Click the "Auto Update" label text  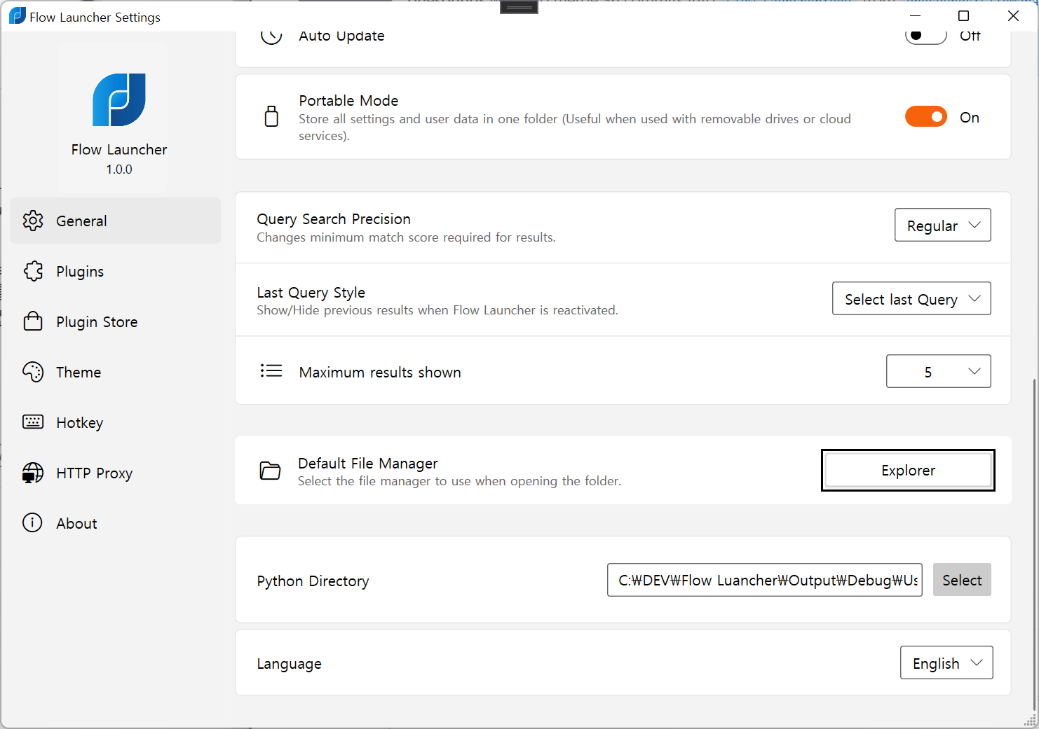(341, 36)
